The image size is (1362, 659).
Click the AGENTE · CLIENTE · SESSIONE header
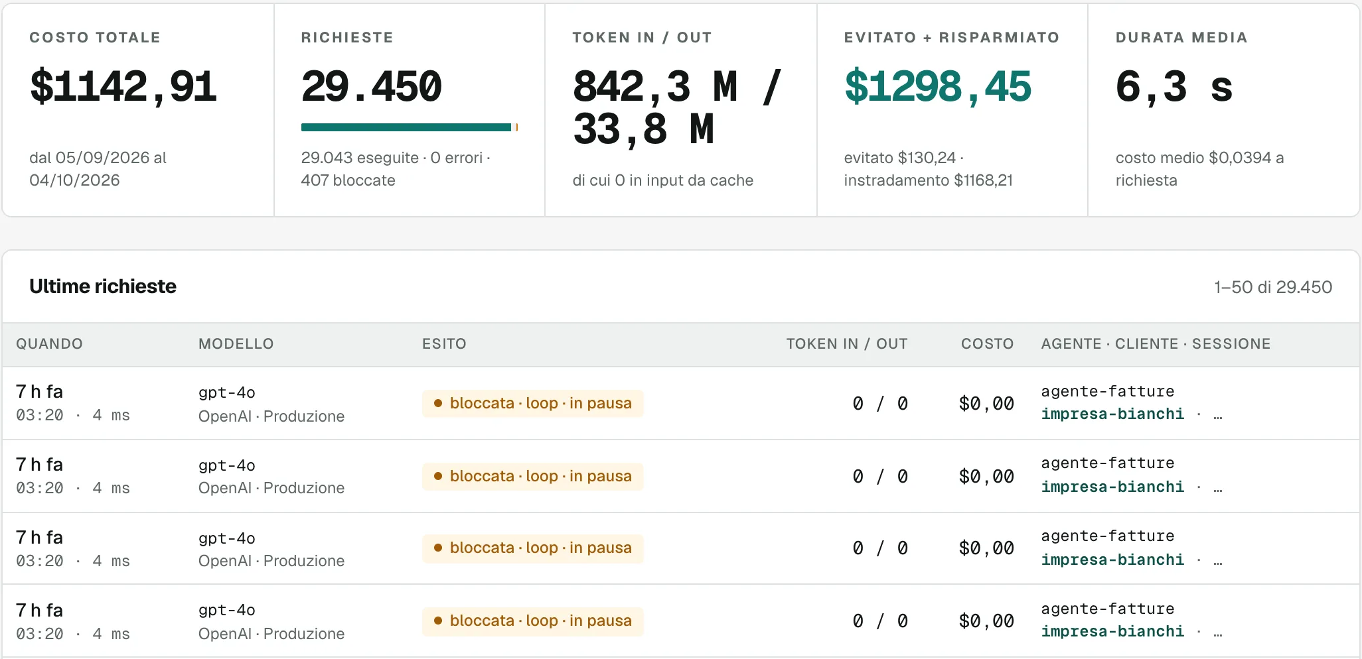pyautogui.click(x=1156, y=343)
